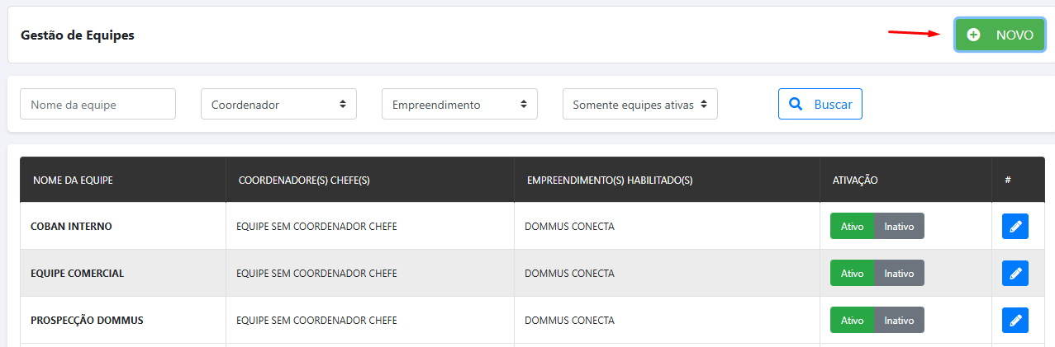Select Ativo for PROSPECÇÃO DOMMUS team
This screenshot has height=347, width=1055.
point(852,320)
